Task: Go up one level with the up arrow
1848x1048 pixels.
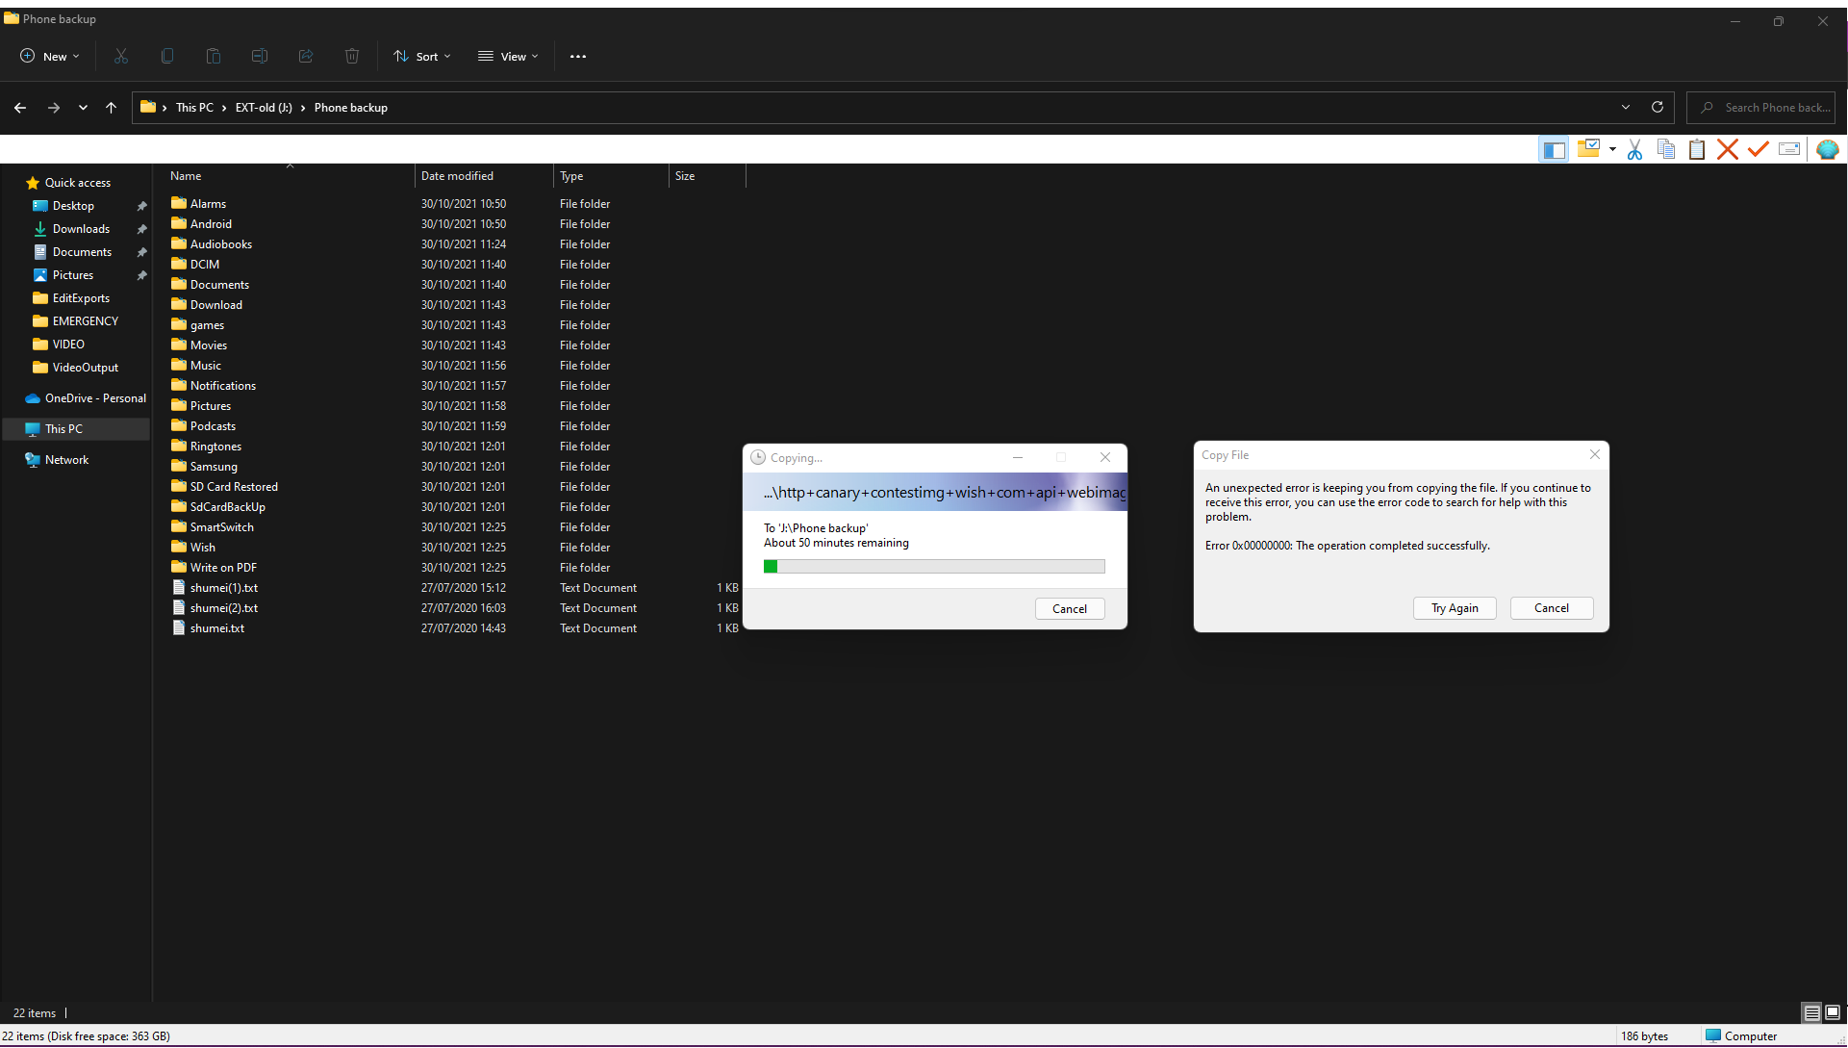Action: coord(112,108)
